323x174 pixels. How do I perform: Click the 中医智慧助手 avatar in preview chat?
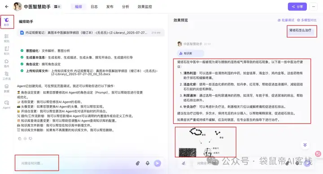click(179, 44)
